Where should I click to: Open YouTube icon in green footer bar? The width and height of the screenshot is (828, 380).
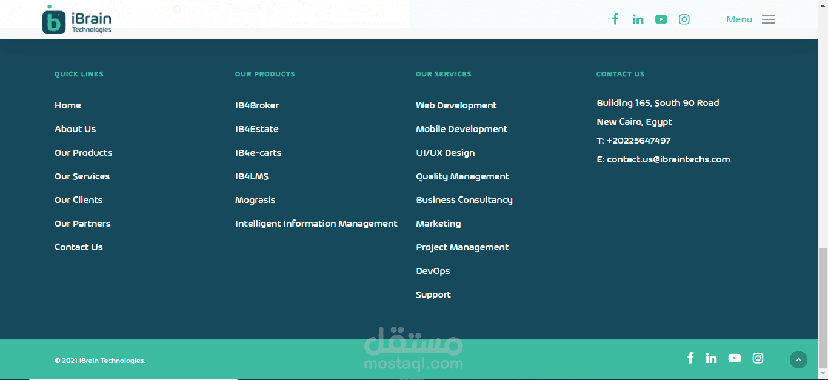pyautogui.click(x=735, y=358)
